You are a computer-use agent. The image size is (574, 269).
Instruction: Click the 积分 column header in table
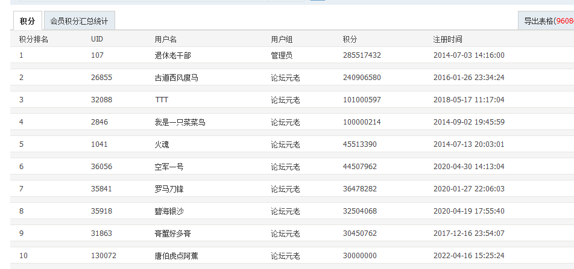point(350,40)
